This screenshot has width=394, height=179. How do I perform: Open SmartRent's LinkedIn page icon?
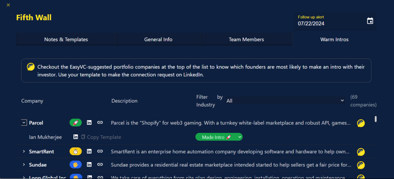(x=89, y=152)
